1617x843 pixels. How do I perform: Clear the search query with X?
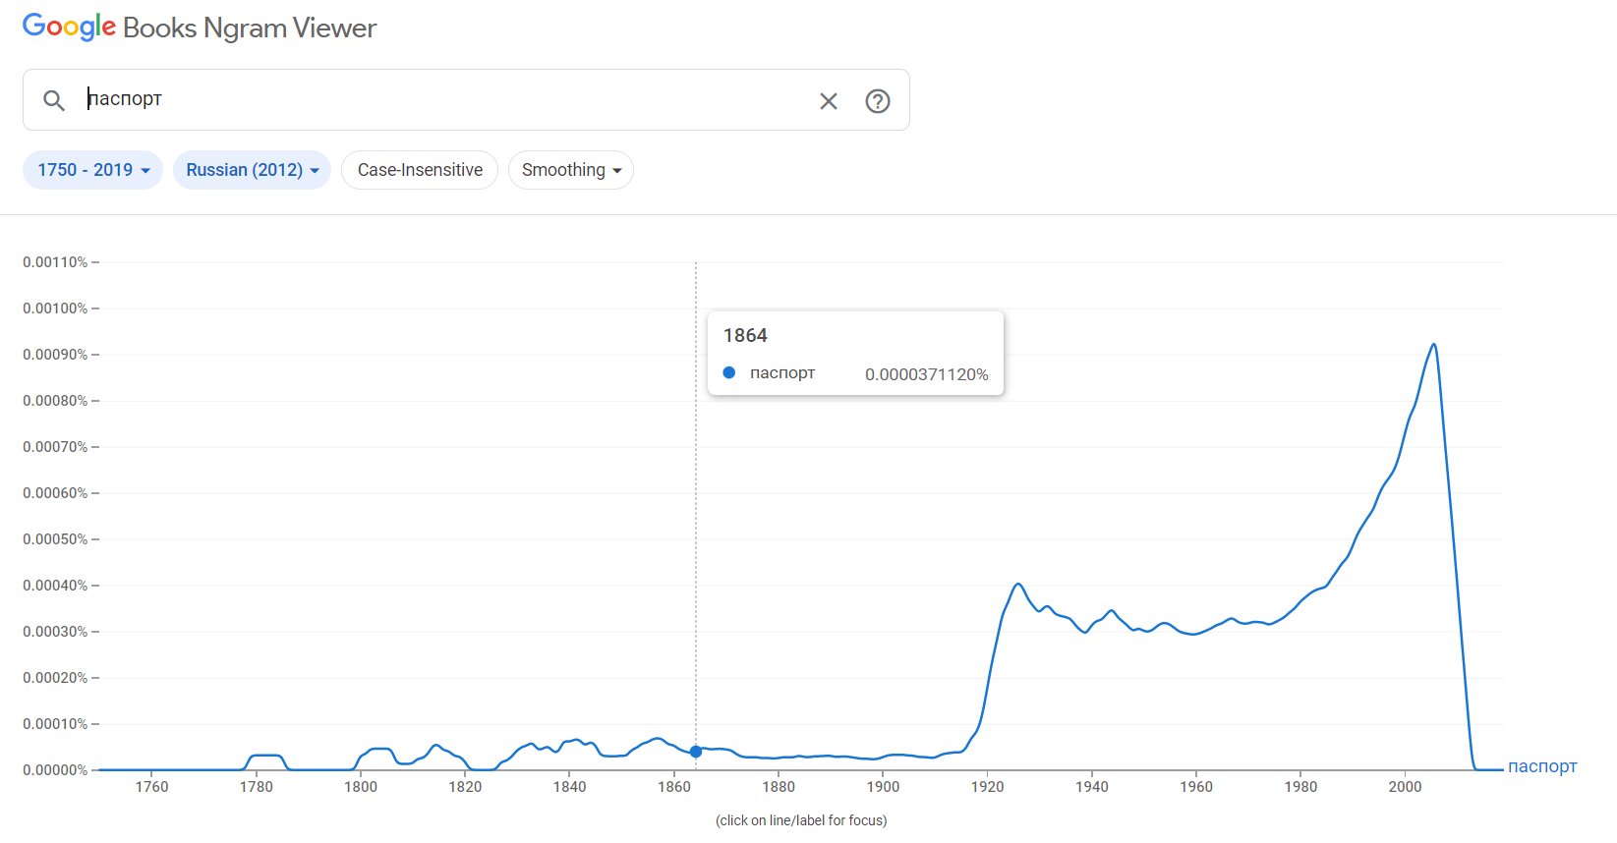pyautogui.click(x=829, y=101)
